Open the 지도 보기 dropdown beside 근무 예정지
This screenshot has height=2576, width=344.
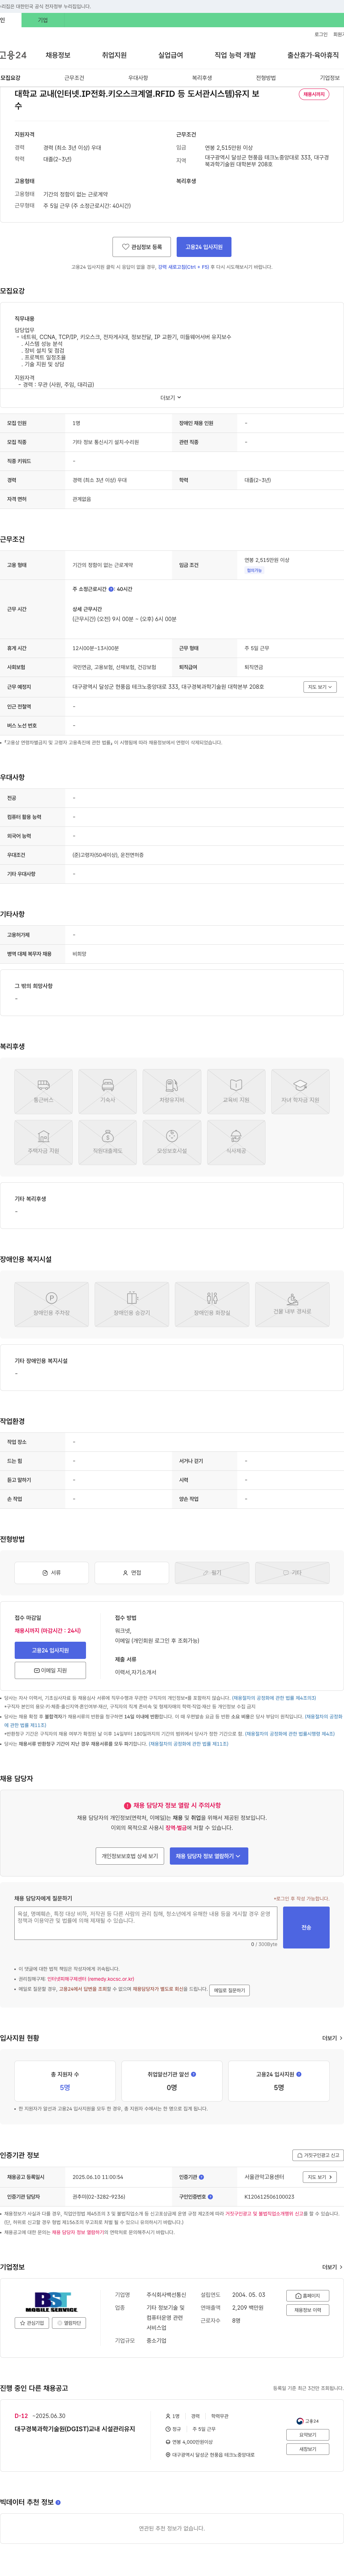(x=320, y=687)
